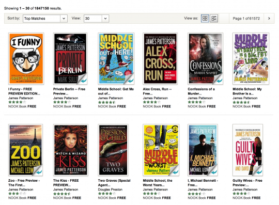
Task: Click star rating under I Funny
Action: [17, 102]
